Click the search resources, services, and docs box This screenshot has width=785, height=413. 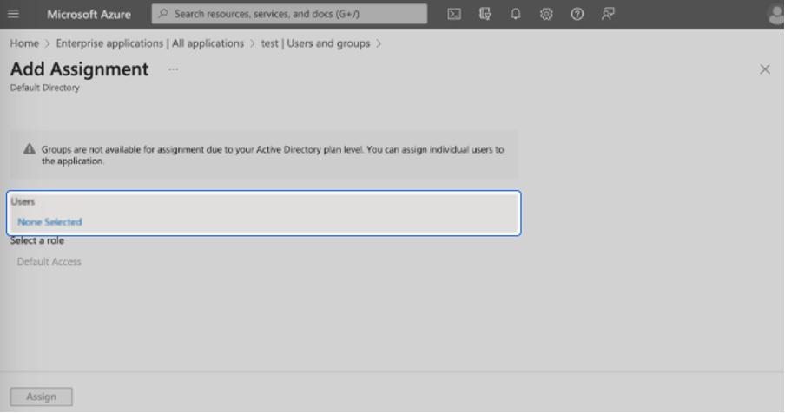tap(290, 14)
